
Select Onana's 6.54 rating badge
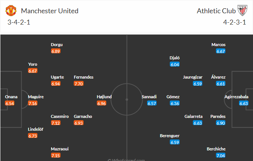(x=10, y=103)
